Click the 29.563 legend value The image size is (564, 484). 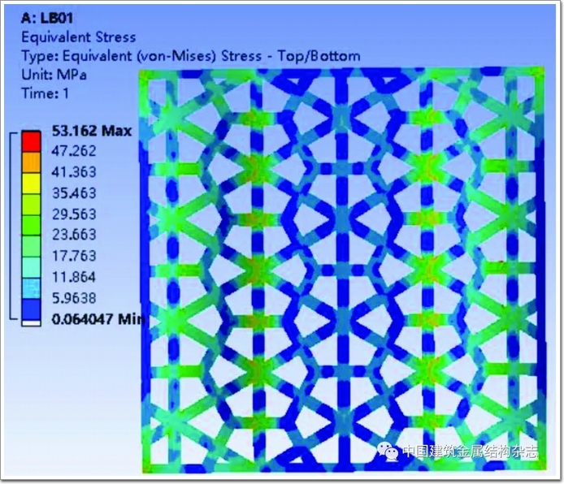pos(74,214)
